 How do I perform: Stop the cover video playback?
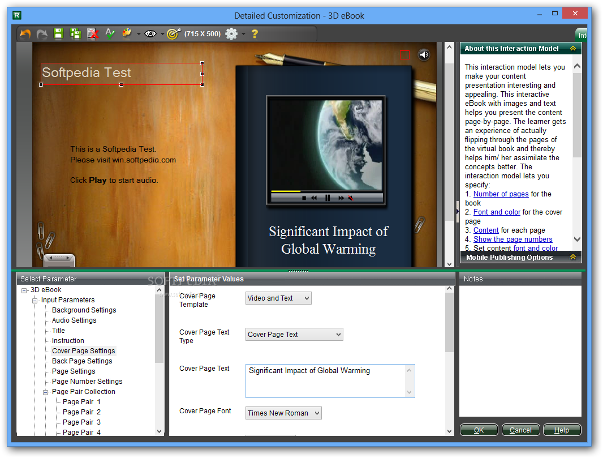304,198
